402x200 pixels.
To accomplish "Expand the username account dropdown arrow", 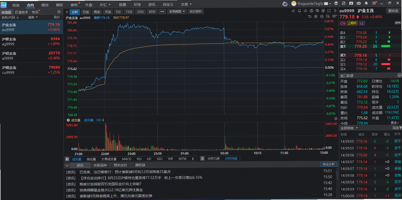I will pyautogui.click(x=330, y=4).
